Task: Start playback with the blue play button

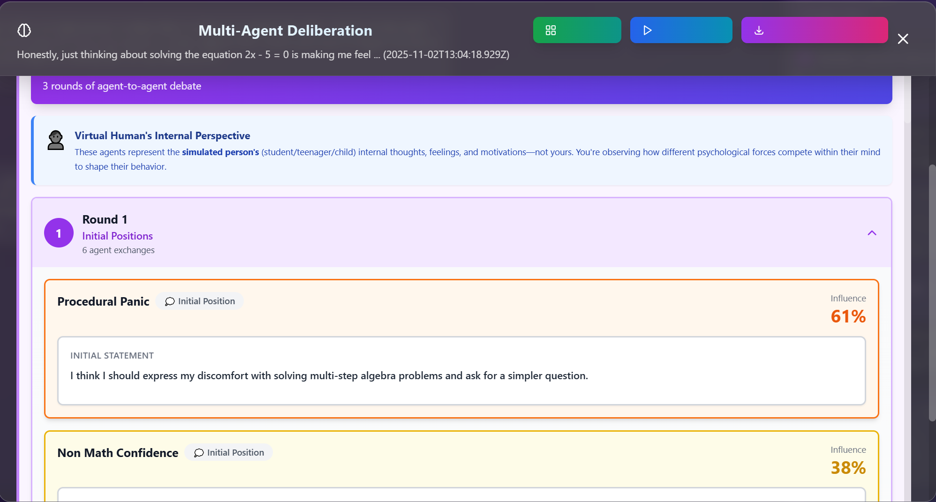Action: [x=680, y=30]
